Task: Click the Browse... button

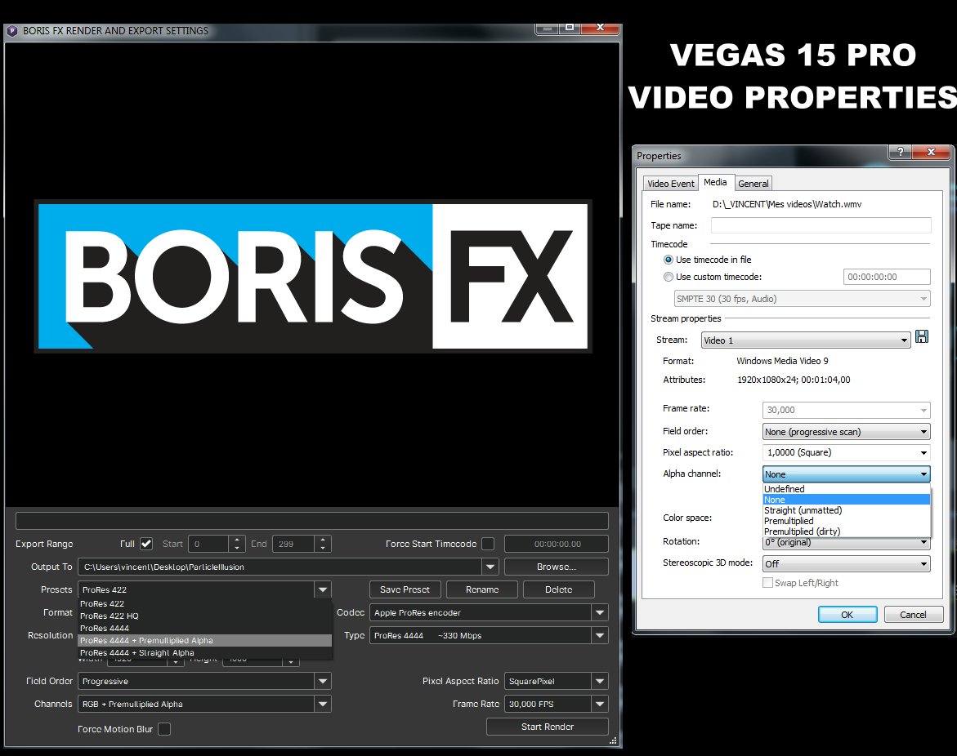Action: pyautogui.click(x=556, y=567)
